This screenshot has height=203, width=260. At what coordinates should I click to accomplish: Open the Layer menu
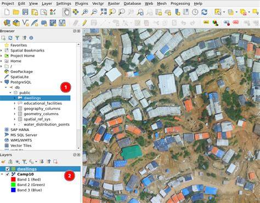(x=47, y=3)
